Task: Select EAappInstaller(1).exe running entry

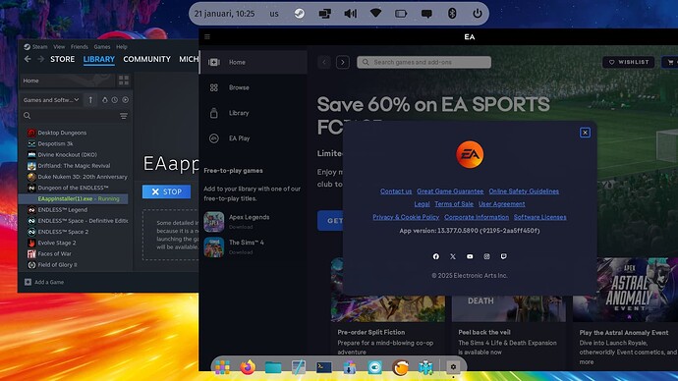Action: 73,198
